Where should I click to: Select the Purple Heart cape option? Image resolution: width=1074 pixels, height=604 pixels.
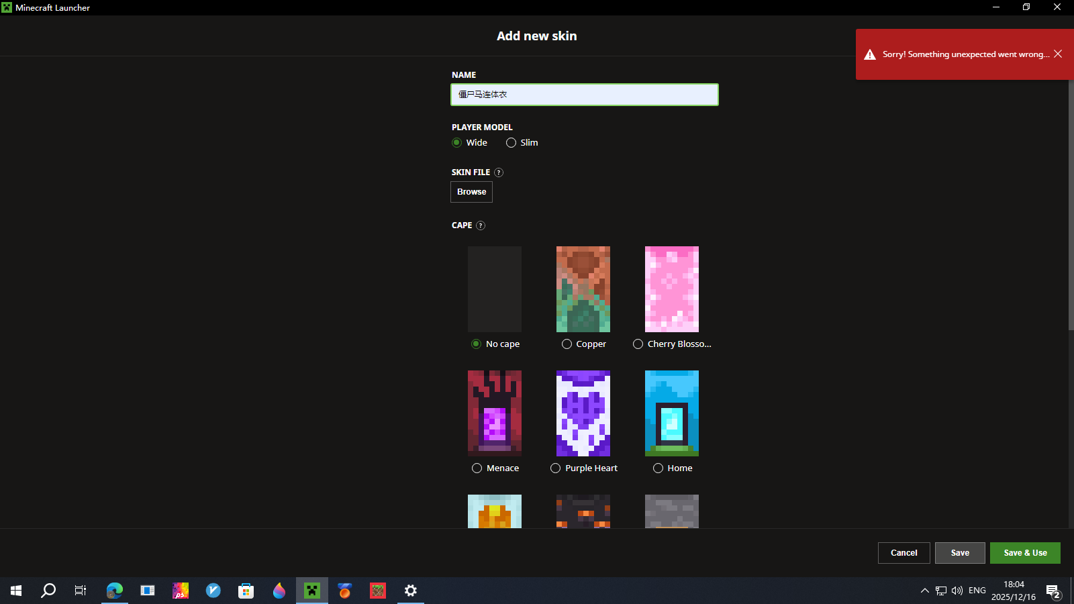[556, 468]
